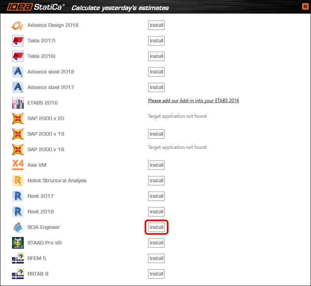Select the 'SAP 2000 v 19' label
311x286 pixels.
pos(46,134)
